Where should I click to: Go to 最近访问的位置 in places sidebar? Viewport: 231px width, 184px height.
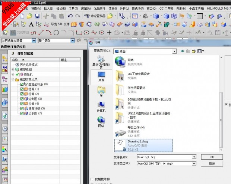pyautogui.click(x=101, y=62)
